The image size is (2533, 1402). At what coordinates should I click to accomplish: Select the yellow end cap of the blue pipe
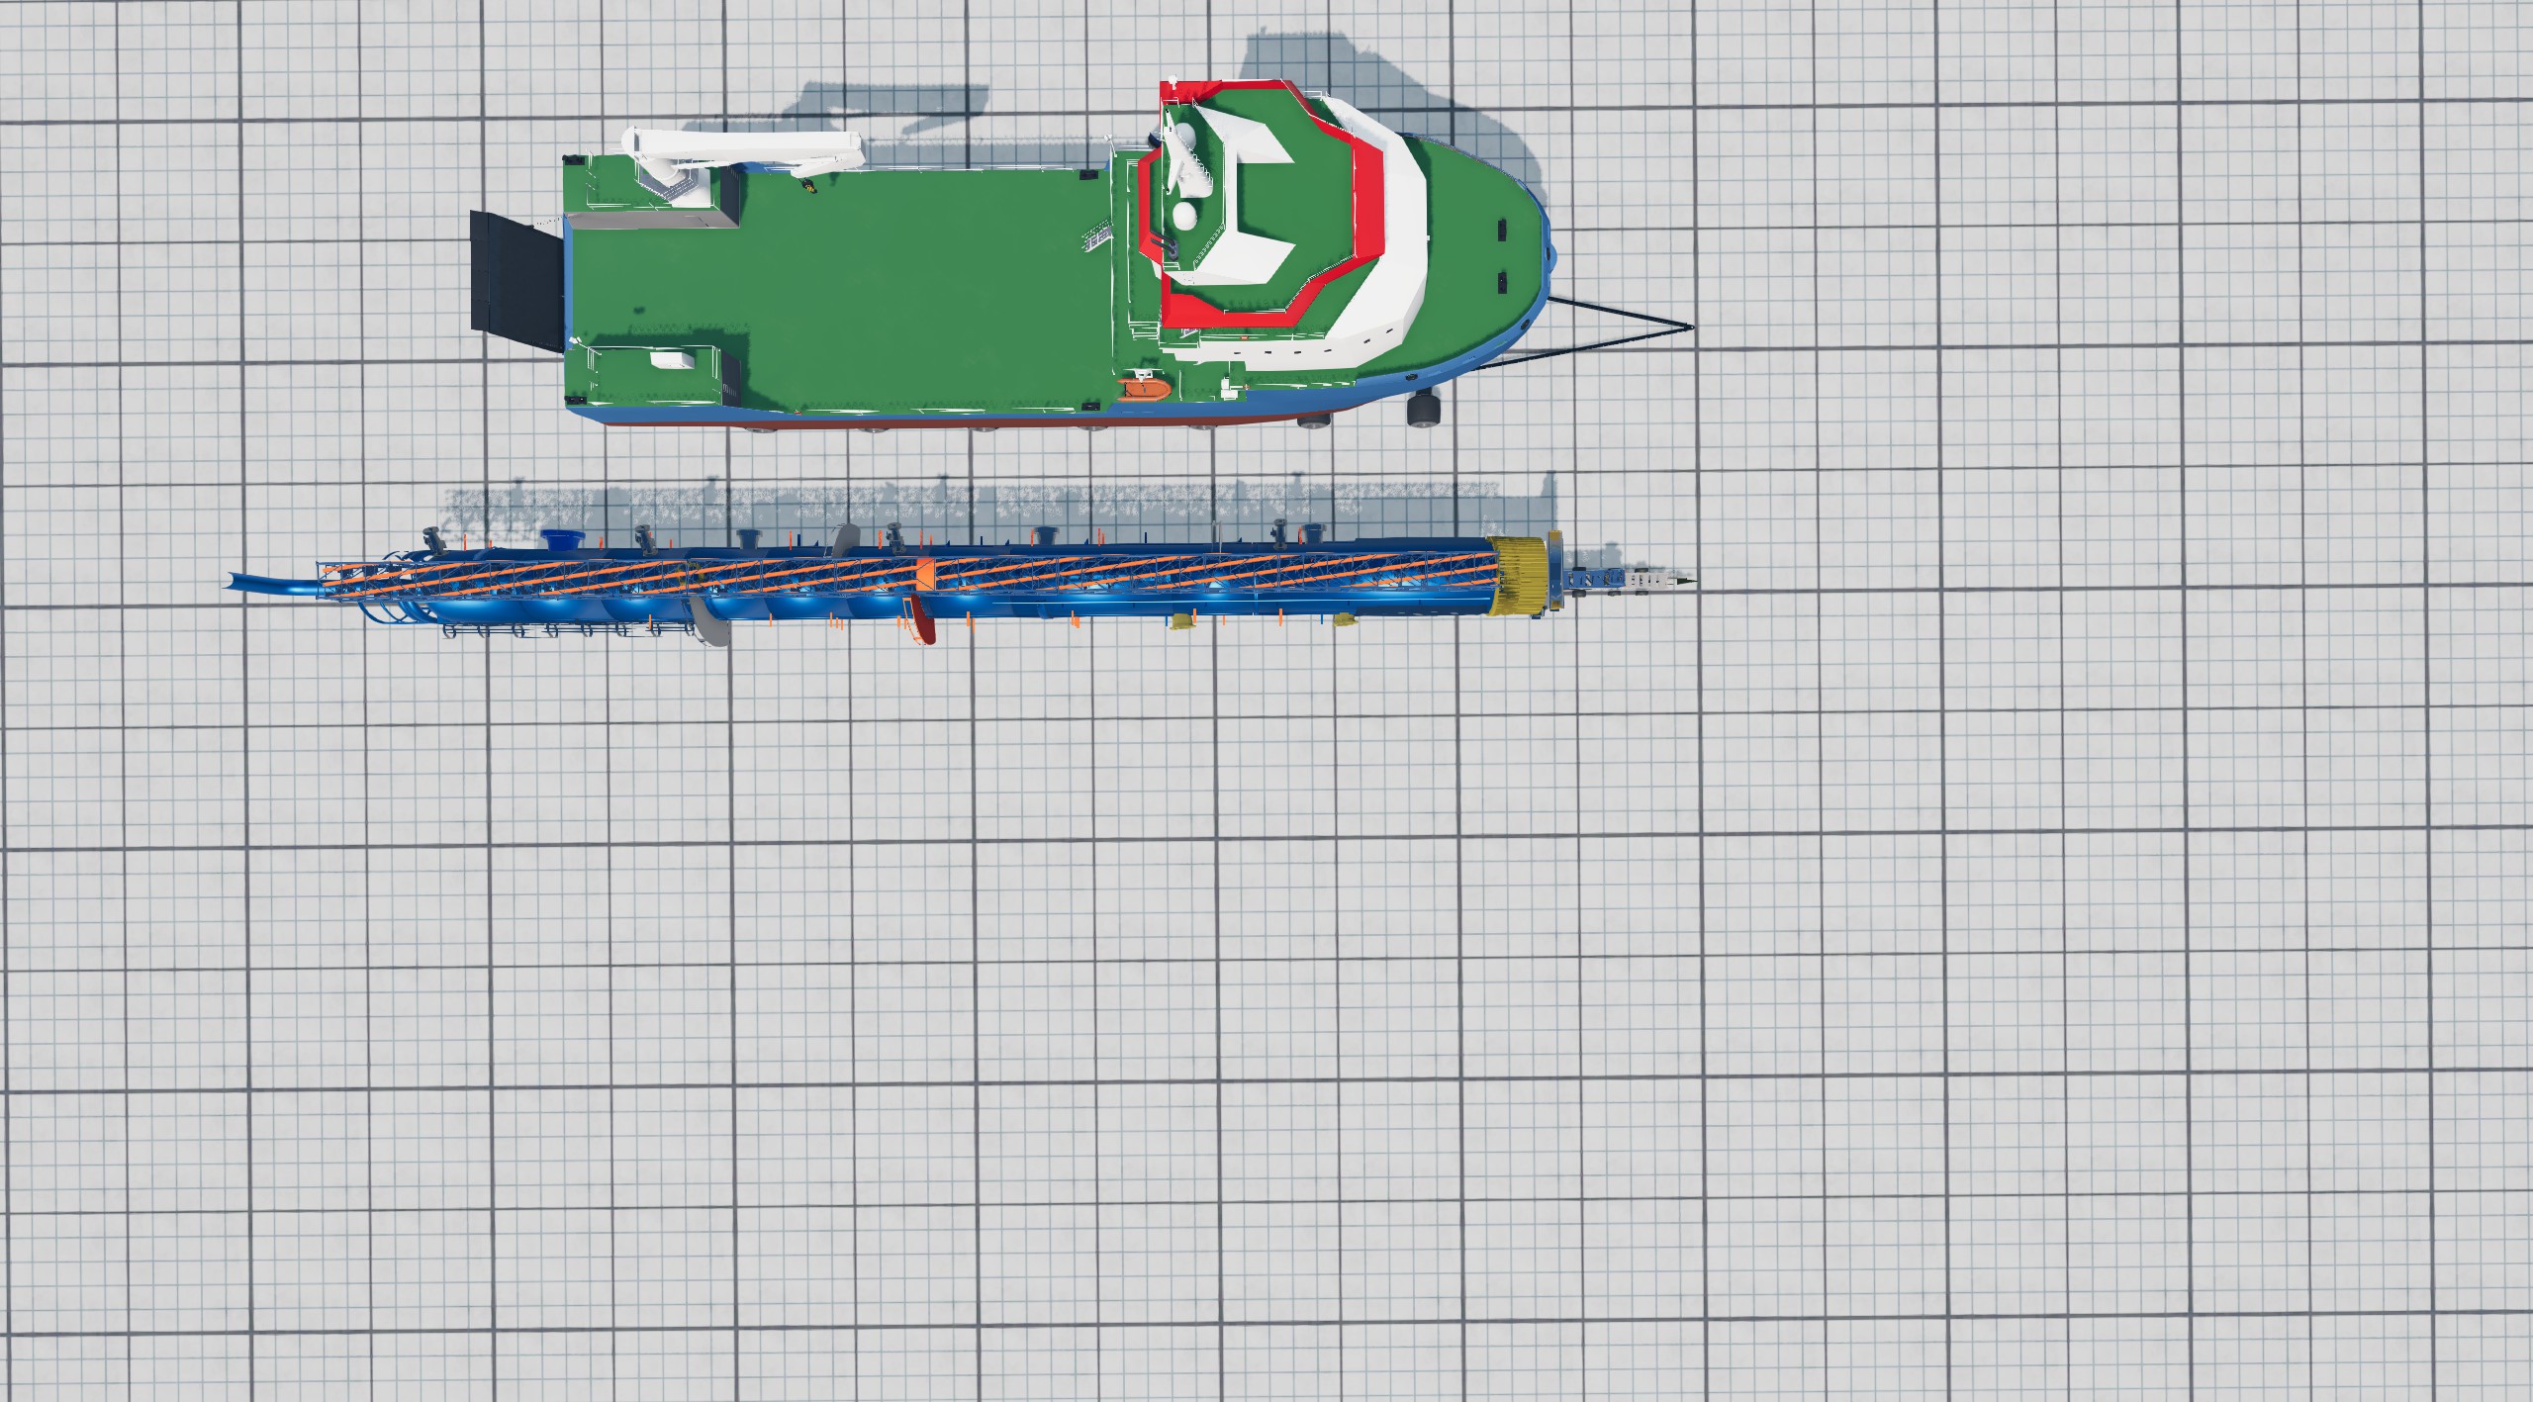coord(1519,575)
